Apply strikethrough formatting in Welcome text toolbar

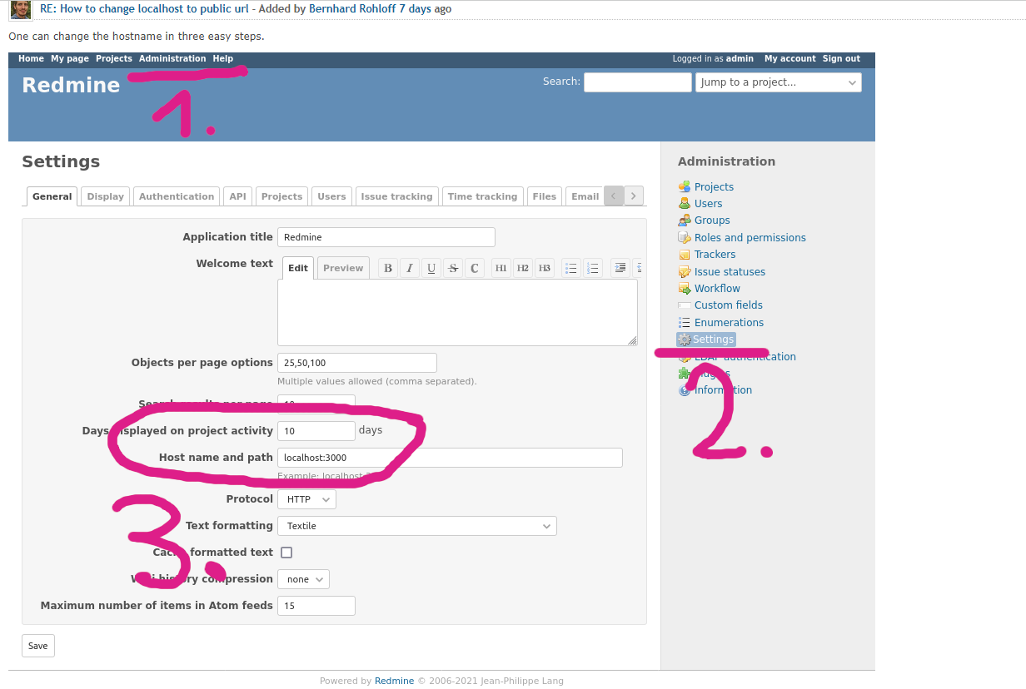[453, 268]
